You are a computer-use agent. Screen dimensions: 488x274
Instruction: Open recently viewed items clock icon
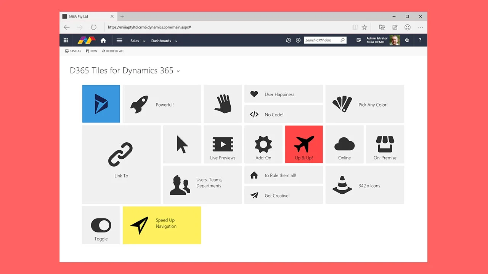click(289, 40)
